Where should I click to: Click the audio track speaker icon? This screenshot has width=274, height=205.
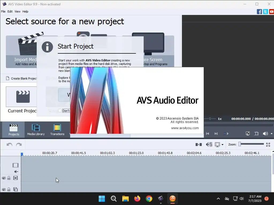click(16, 172)
